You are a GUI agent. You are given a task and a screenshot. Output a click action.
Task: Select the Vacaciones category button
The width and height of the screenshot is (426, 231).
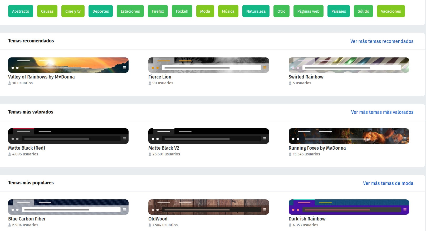pyautogui.click(x=391, y=11)
